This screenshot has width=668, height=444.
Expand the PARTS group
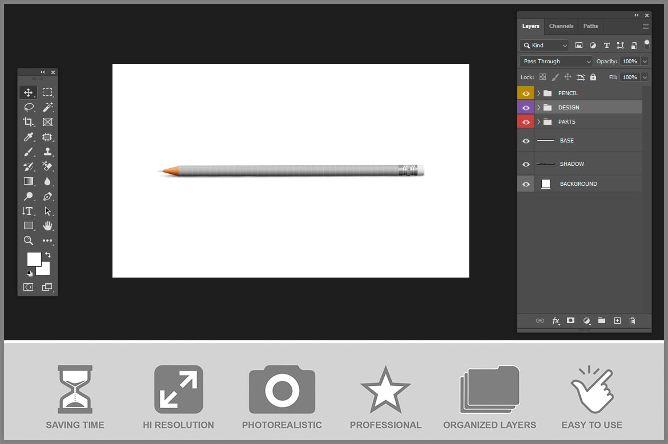click(538, 121)
